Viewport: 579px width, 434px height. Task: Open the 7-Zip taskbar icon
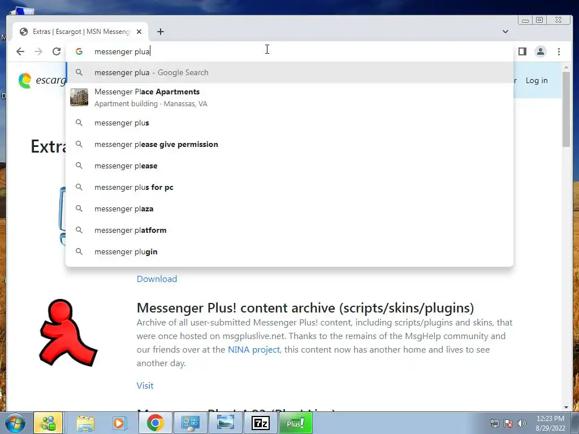260,423
